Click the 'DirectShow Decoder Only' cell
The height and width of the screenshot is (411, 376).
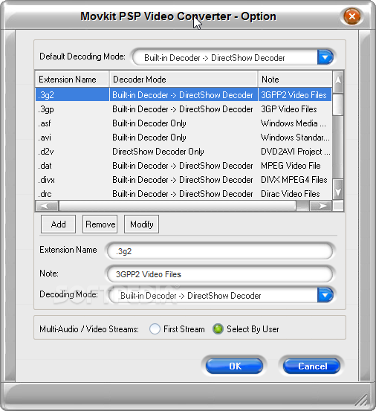click(158, 152)
